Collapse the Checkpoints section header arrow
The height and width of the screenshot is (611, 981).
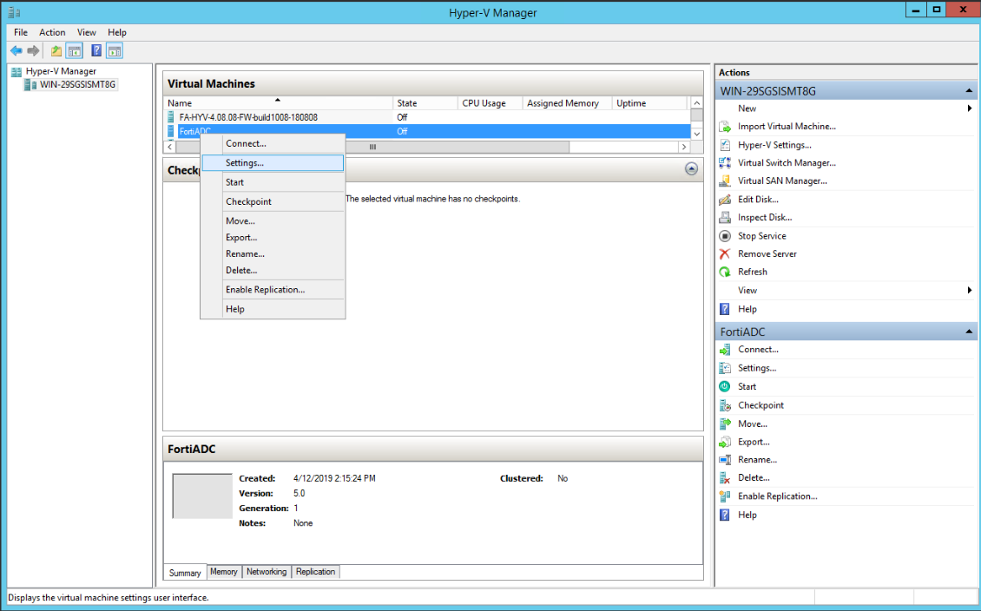point(692,169)
